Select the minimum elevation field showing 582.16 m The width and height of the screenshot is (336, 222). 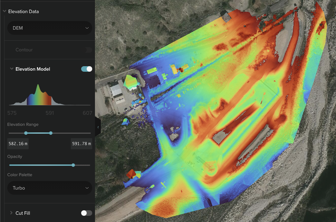click(x=18, y=144)
